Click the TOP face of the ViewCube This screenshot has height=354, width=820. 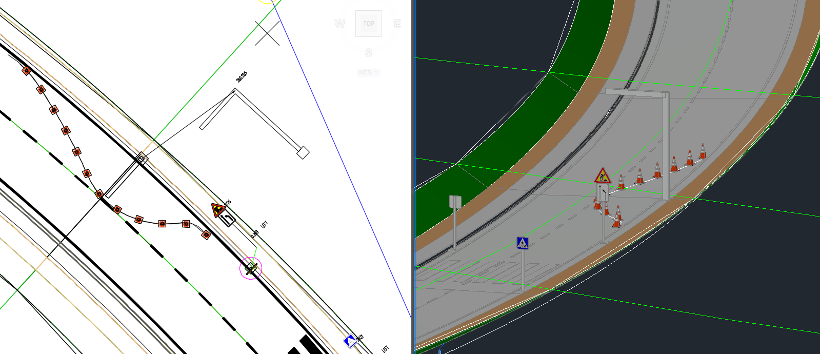368,24
